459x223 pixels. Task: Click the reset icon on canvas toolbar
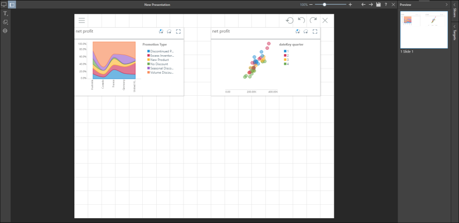(289, 20)
